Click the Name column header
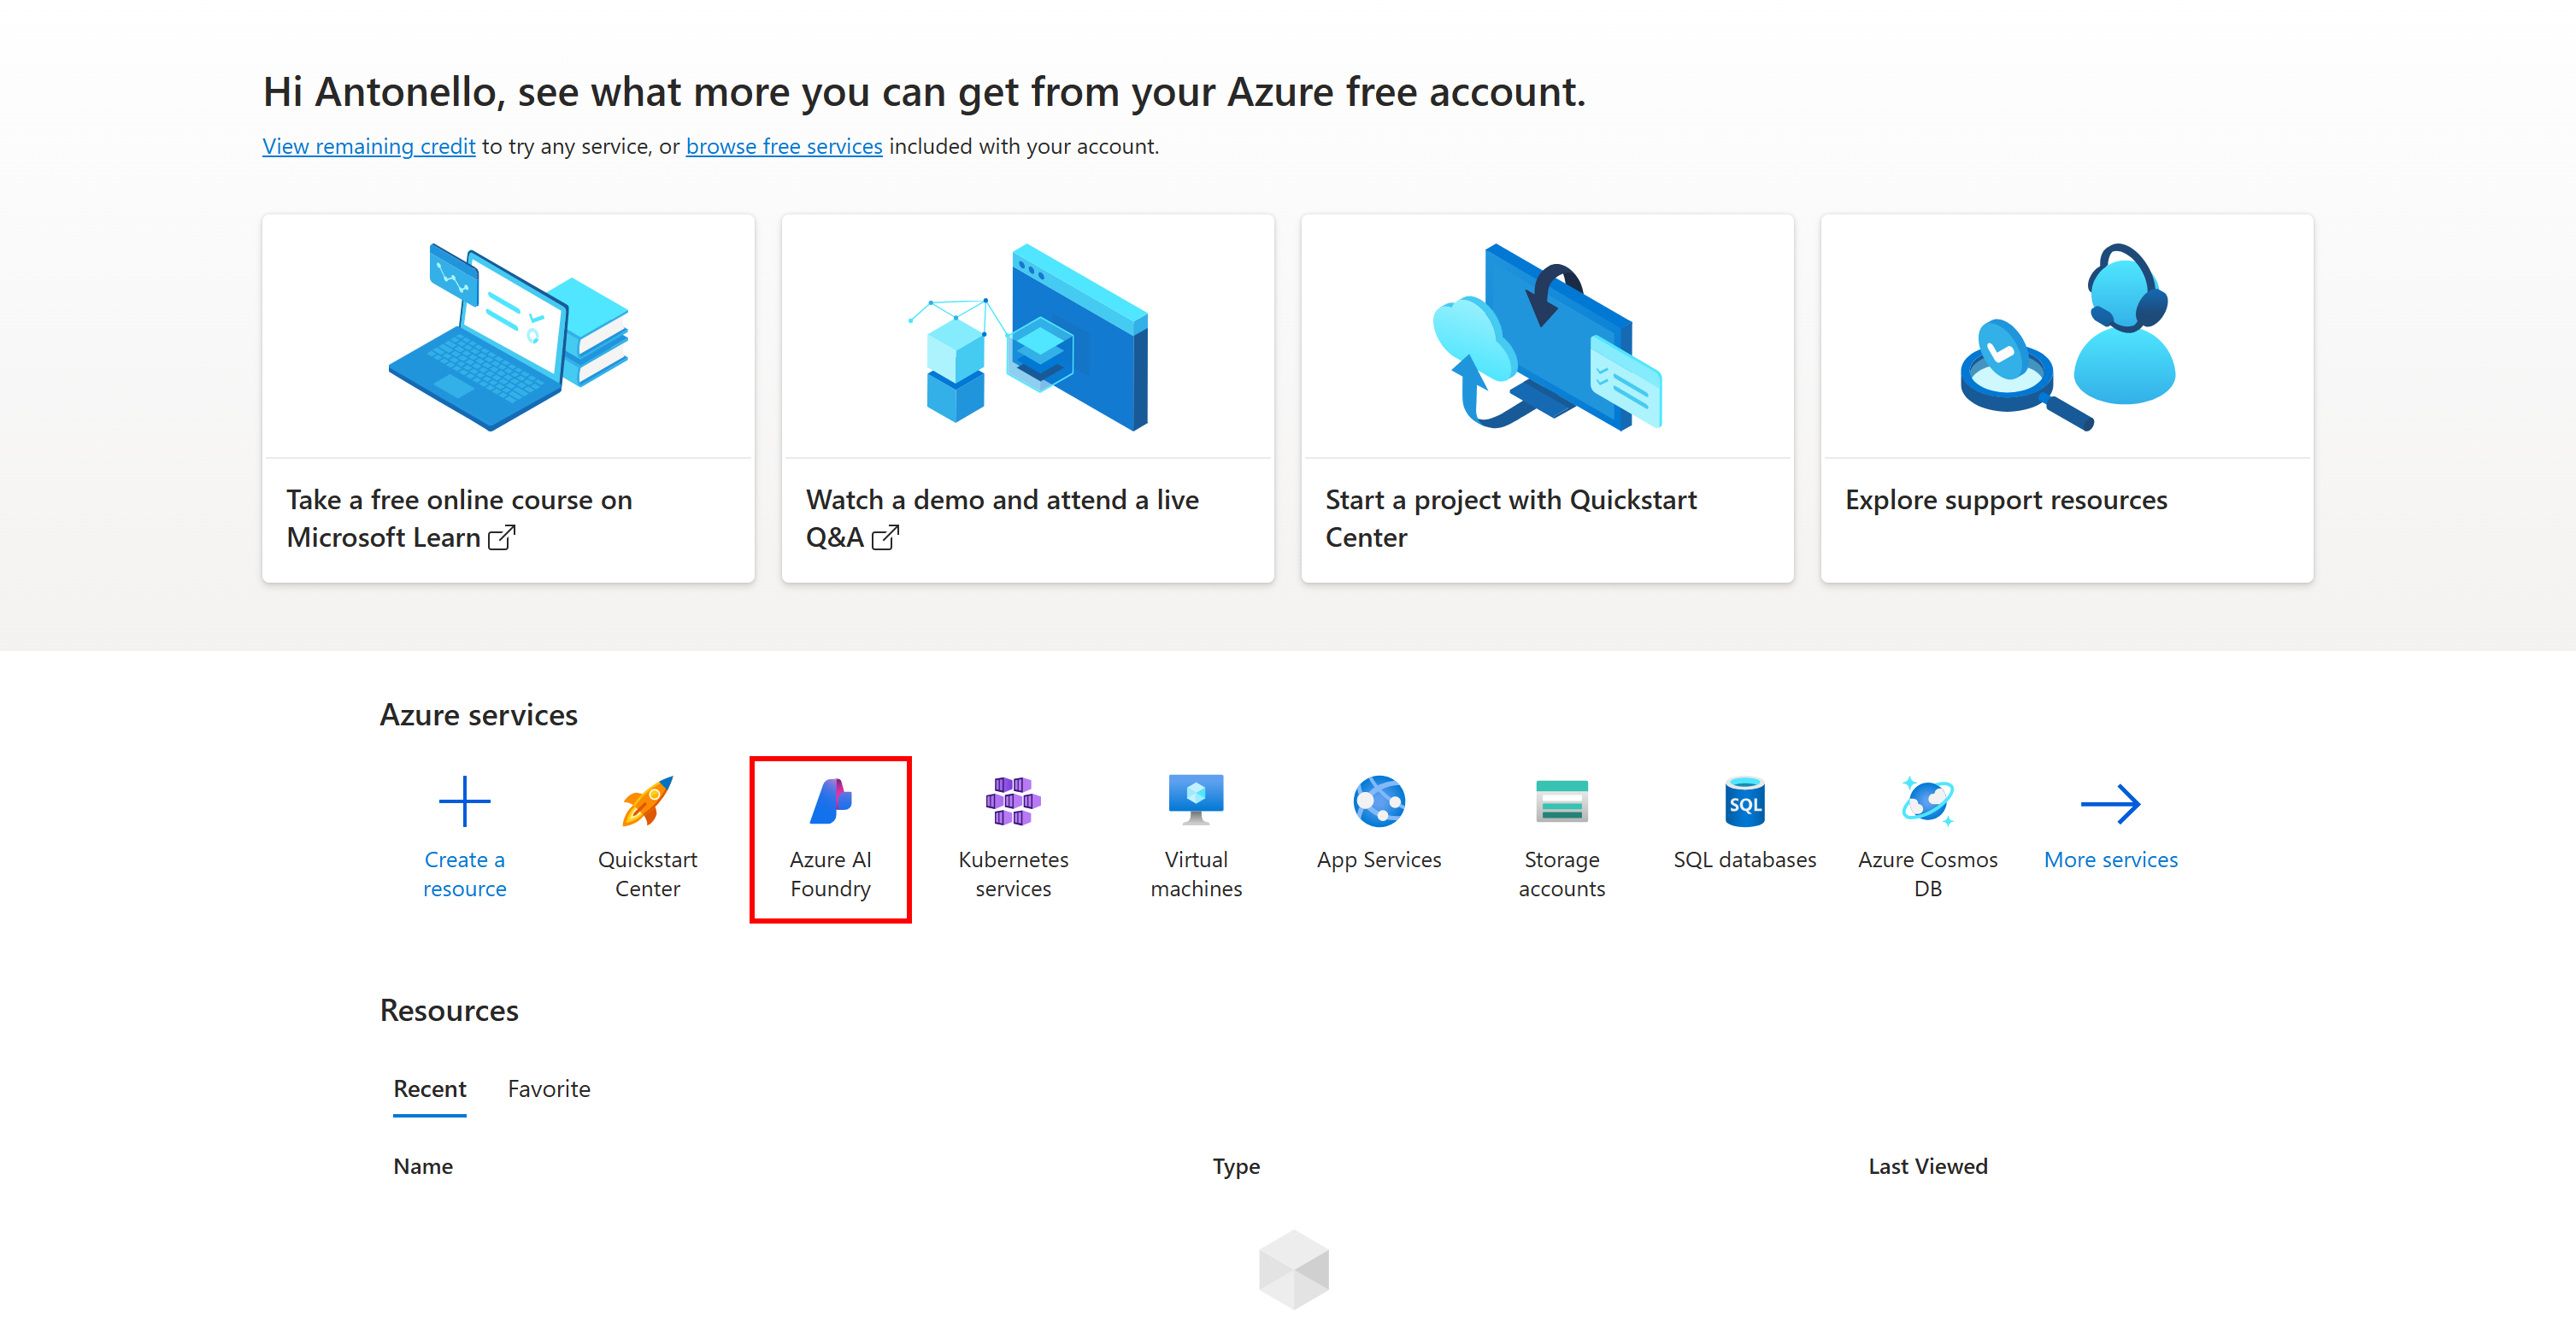Screen dimensions: 2576x1320 coord(422,1166)
